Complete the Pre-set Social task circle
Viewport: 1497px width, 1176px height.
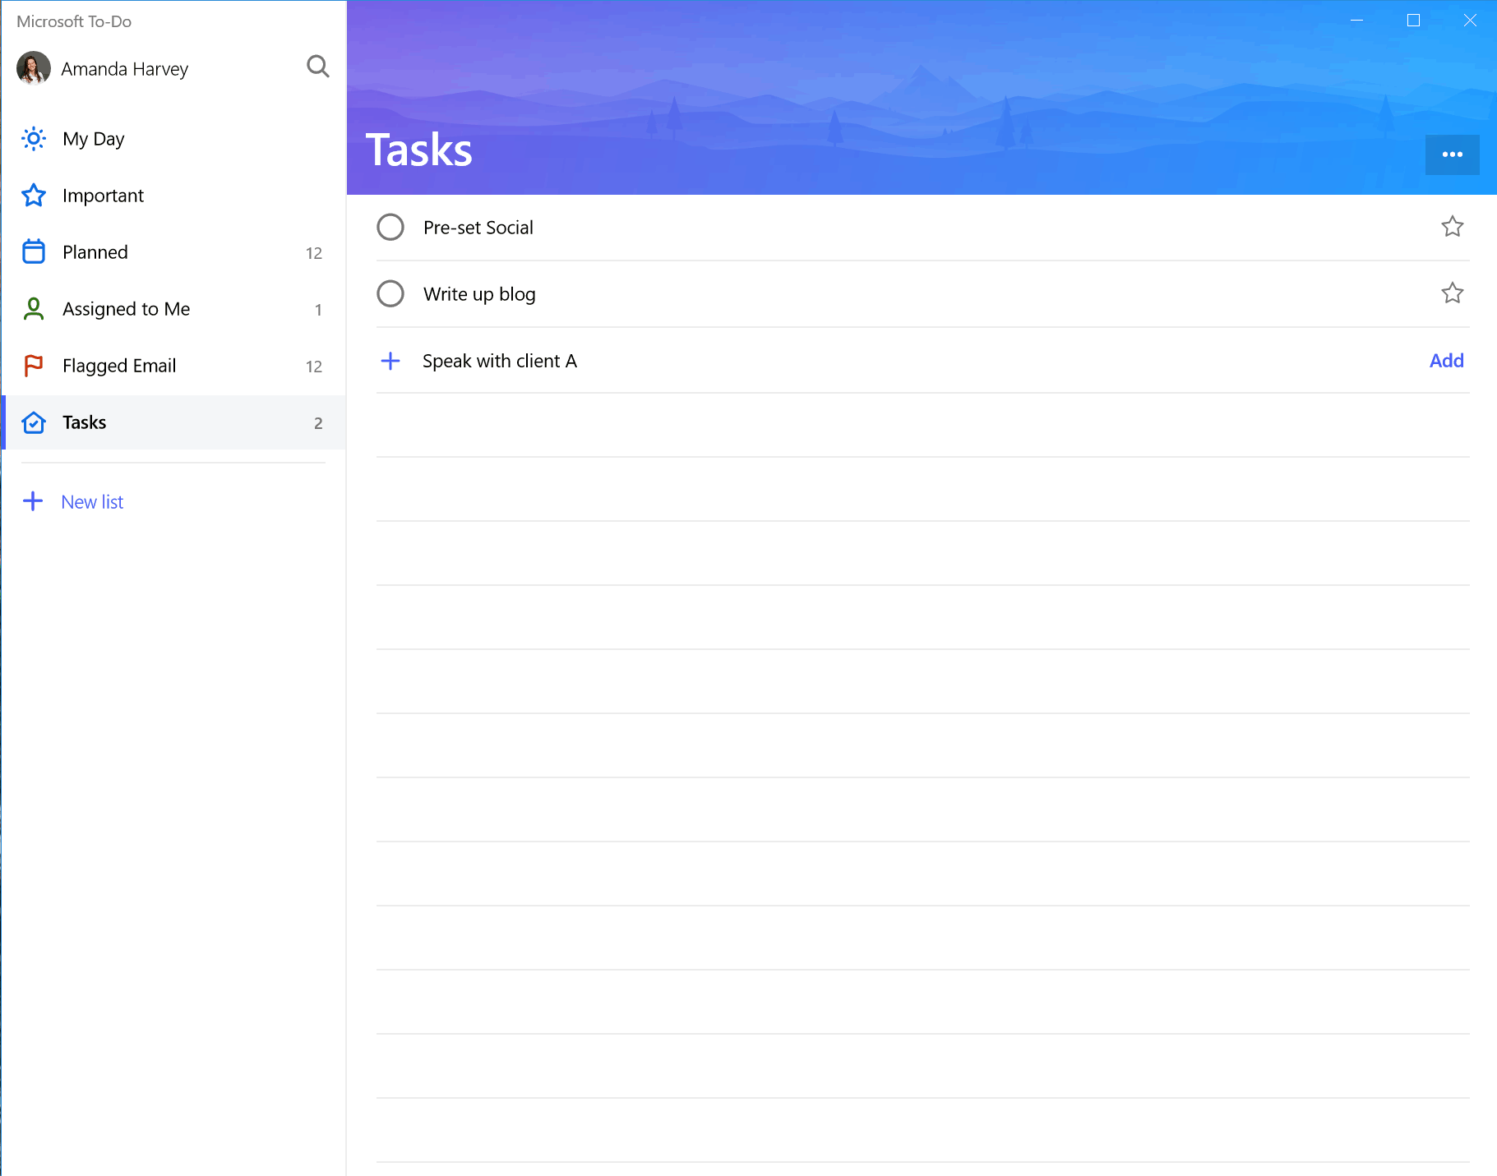coord(390,227)
